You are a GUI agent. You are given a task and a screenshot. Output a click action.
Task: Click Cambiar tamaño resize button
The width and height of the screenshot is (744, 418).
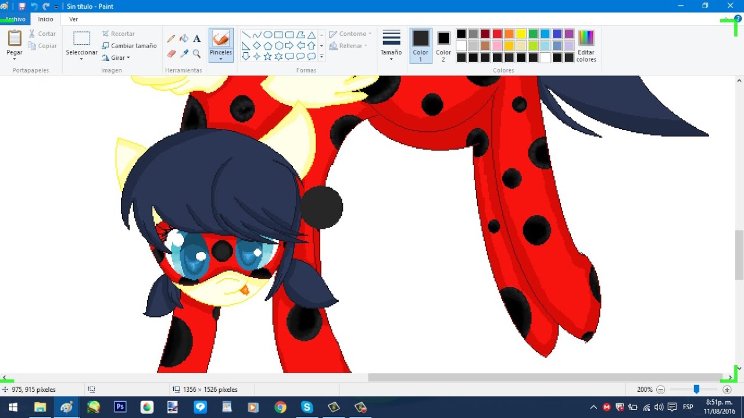[129, 46]
